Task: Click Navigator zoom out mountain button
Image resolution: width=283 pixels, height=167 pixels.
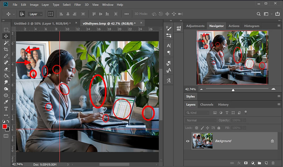Action: click(201, 89)
